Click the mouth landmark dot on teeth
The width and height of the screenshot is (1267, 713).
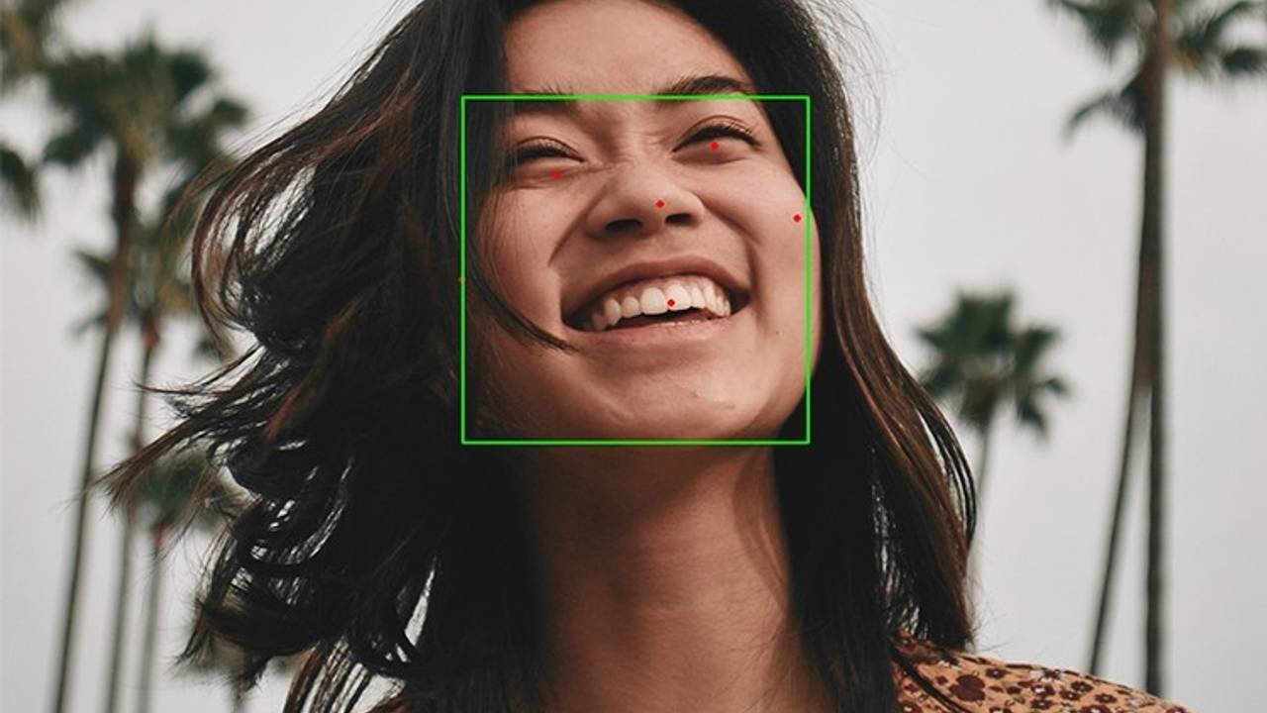[x=673, y=300]
